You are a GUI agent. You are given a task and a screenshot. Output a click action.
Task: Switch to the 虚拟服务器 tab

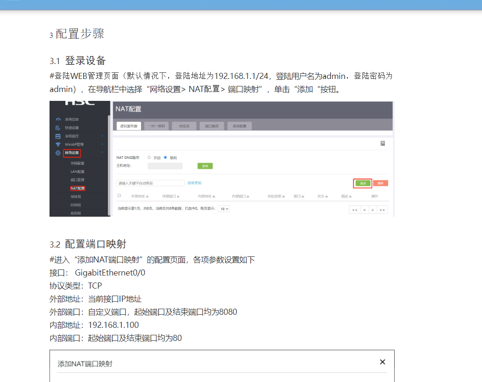pos(129,126)
